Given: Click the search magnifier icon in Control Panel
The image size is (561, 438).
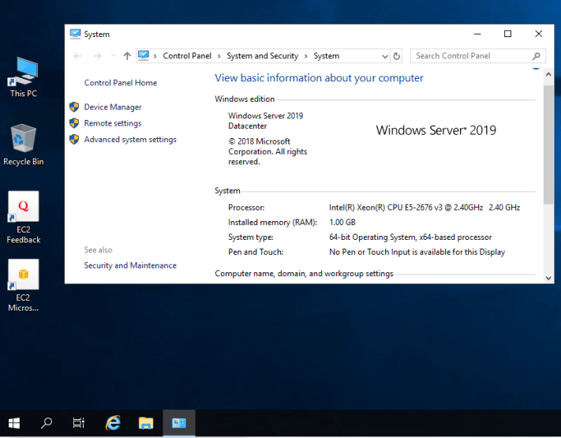Looking at the screenshot, I should coord(537,56).
